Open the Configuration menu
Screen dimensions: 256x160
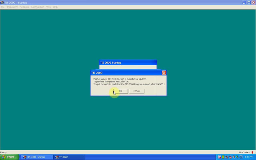(x=38, y=7)
